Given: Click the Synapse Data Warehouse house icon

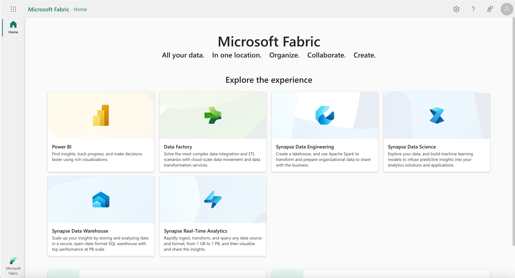Looking at the screenshot, I should point(101,200).
